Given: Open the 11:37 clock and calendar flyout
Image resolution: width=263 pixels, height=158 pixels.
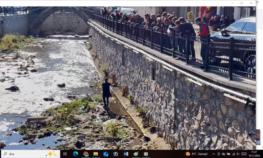Looking at the screenshot, I should point(254,154).
